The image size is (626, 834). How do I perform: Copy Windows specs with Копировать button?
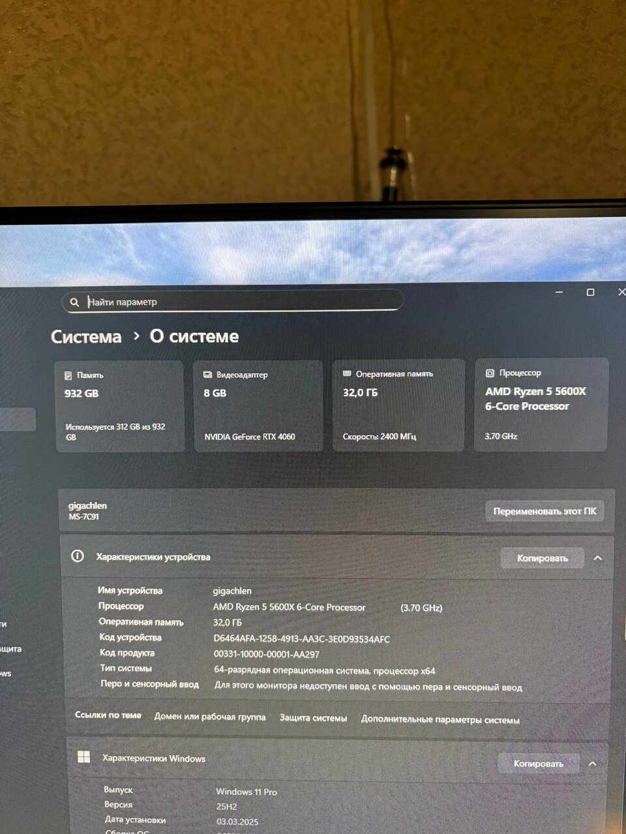tap(538, 764)
